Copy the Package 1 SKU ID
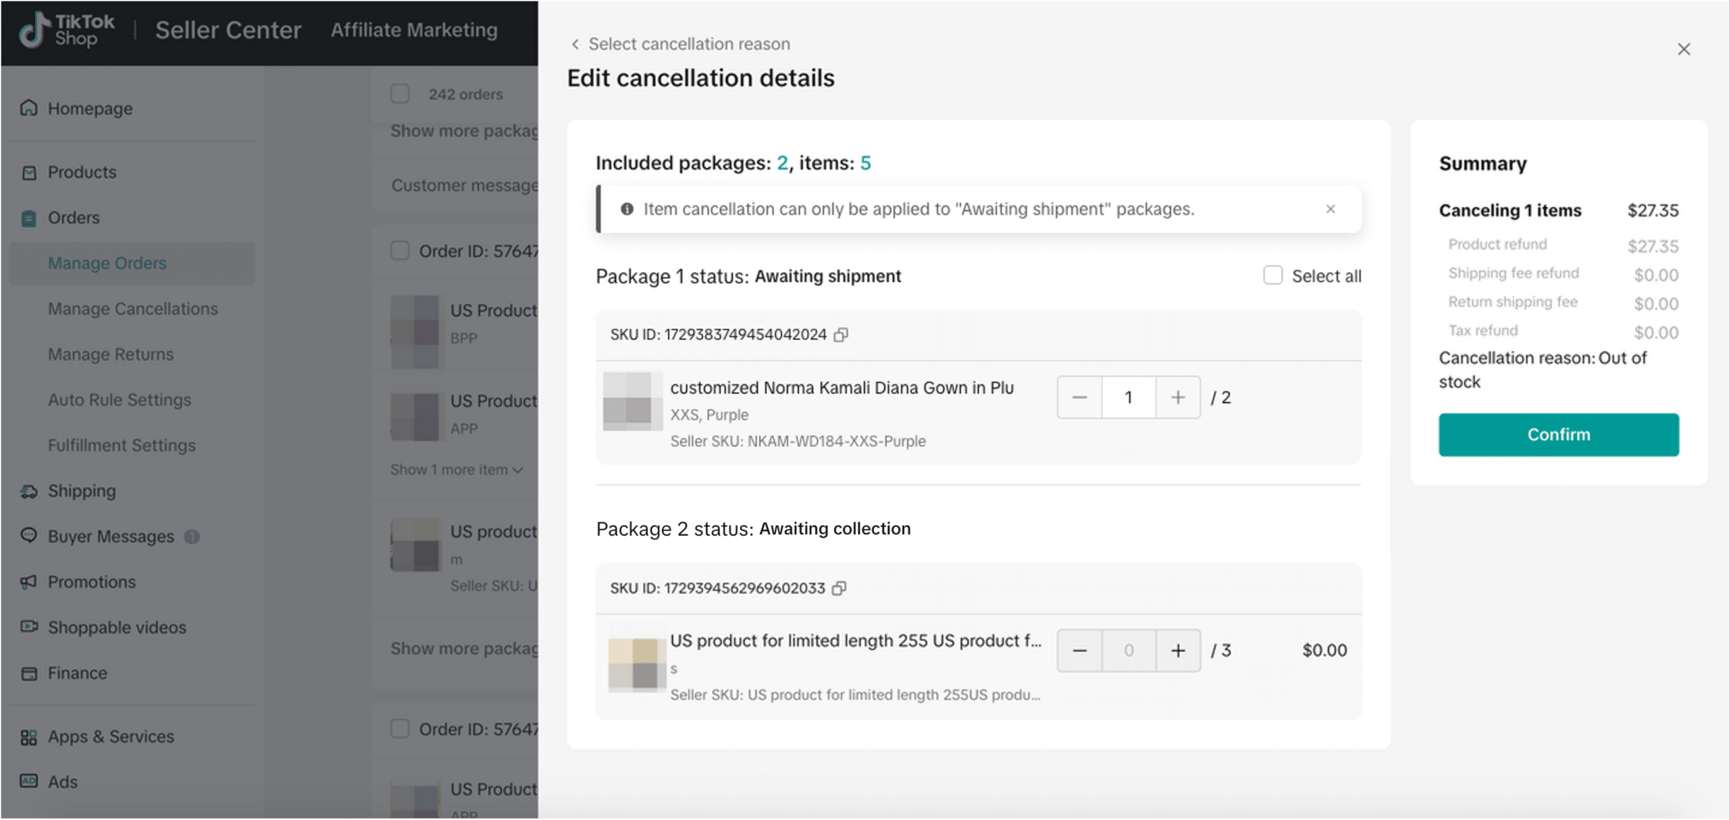The width and height of the screenshot is (1729, 820). (841, 335)
